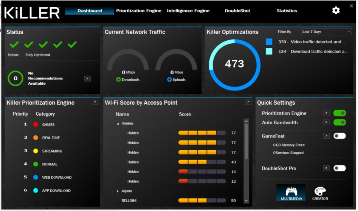
Task: Click the blue Uploads arrow icon
Action: click(169, 80)
